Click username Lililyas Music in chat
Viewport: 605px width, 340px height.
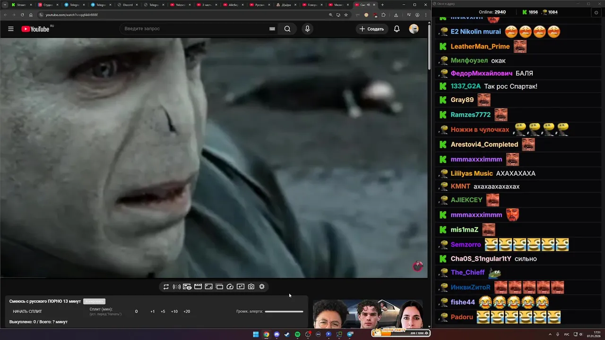coord(472,173)
